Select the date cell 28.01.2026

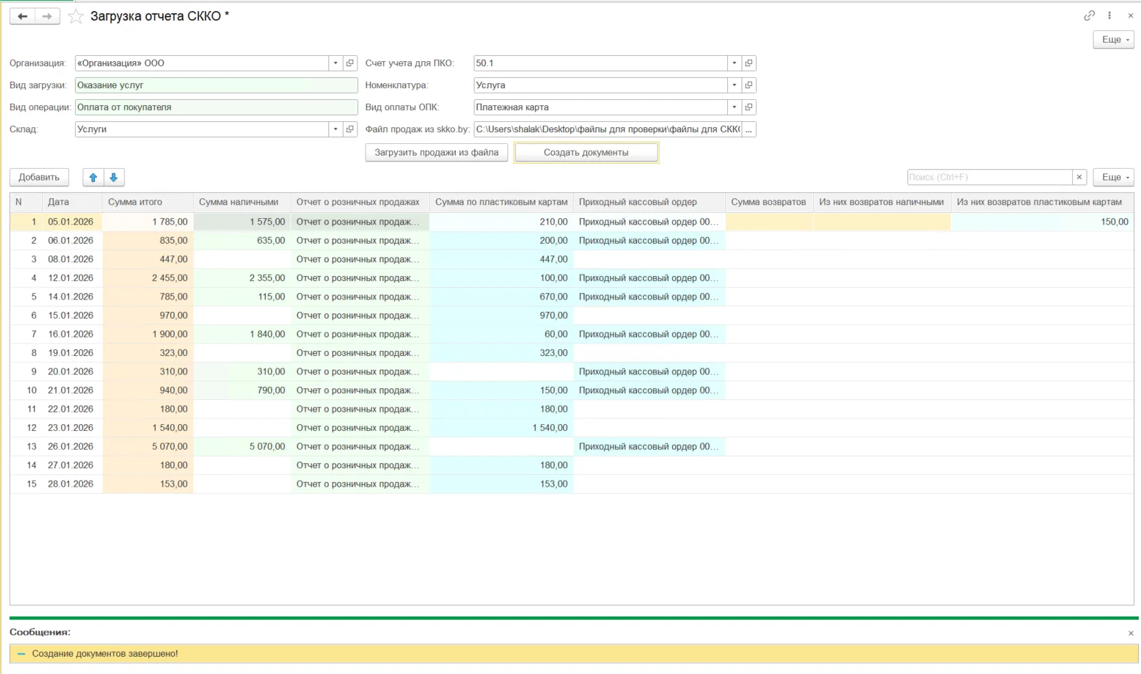pos(72,484)
